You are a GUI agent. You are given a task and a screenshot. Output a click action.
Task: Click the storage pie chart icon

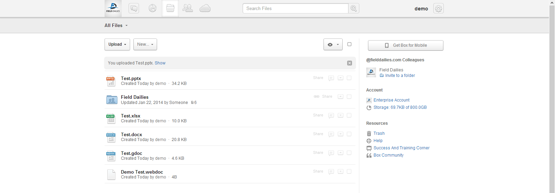click(x=369, y=108)
